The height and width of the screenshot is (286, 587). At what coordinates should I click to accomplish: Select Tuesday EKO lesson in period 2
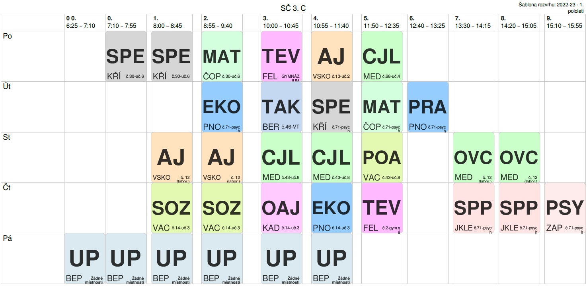222,107
